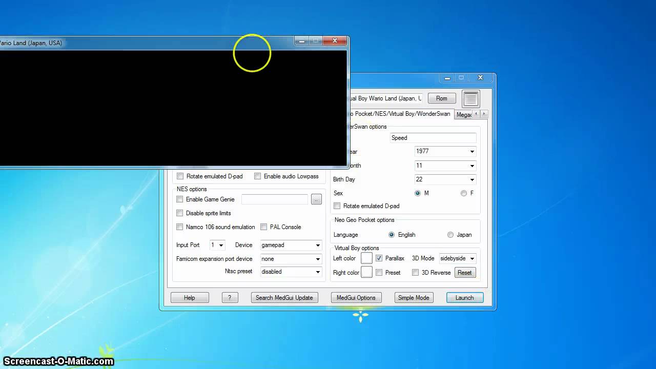Select sex F radio button
Screen dimensions: 656x369
(464, 193)
